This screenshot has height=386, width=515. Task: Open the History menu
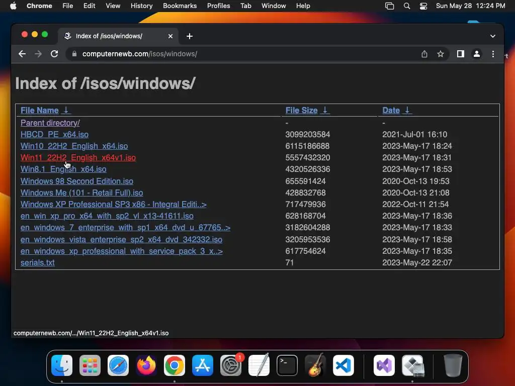tap(141, 6)
